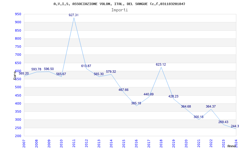239x149 pixels.
Task: Click the 440.89 data label
Action: click(148, 94)
